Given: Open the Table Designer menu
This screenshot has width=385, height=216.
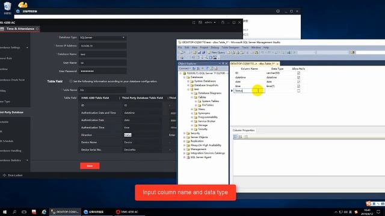Looking at the screenshot, I should [230, 47].
